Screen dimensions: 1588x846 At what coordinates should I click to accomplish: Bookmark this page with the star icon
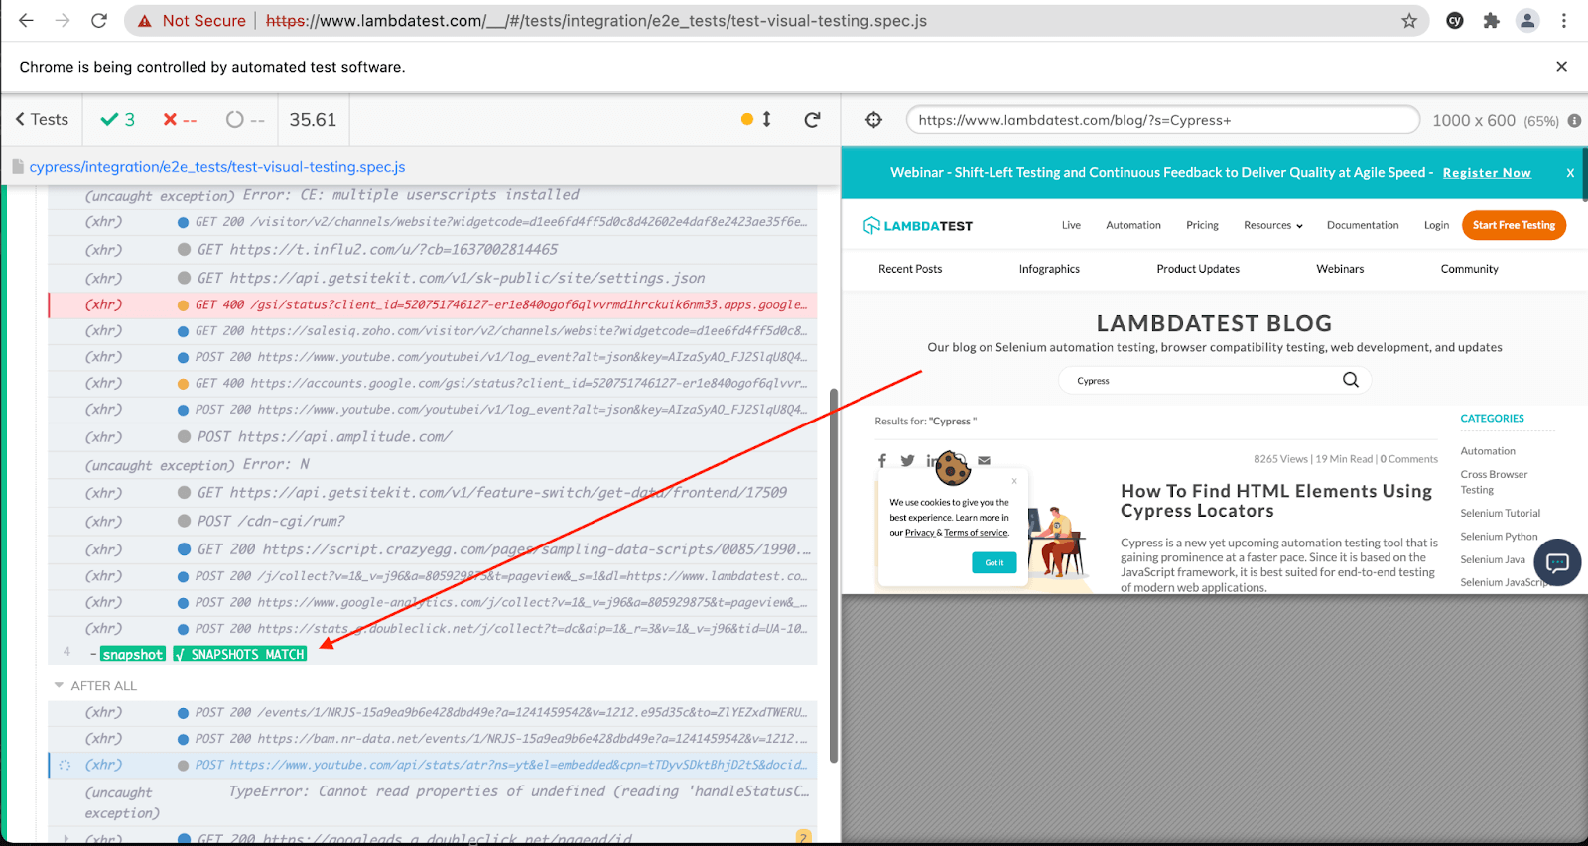coord(1409,21)
